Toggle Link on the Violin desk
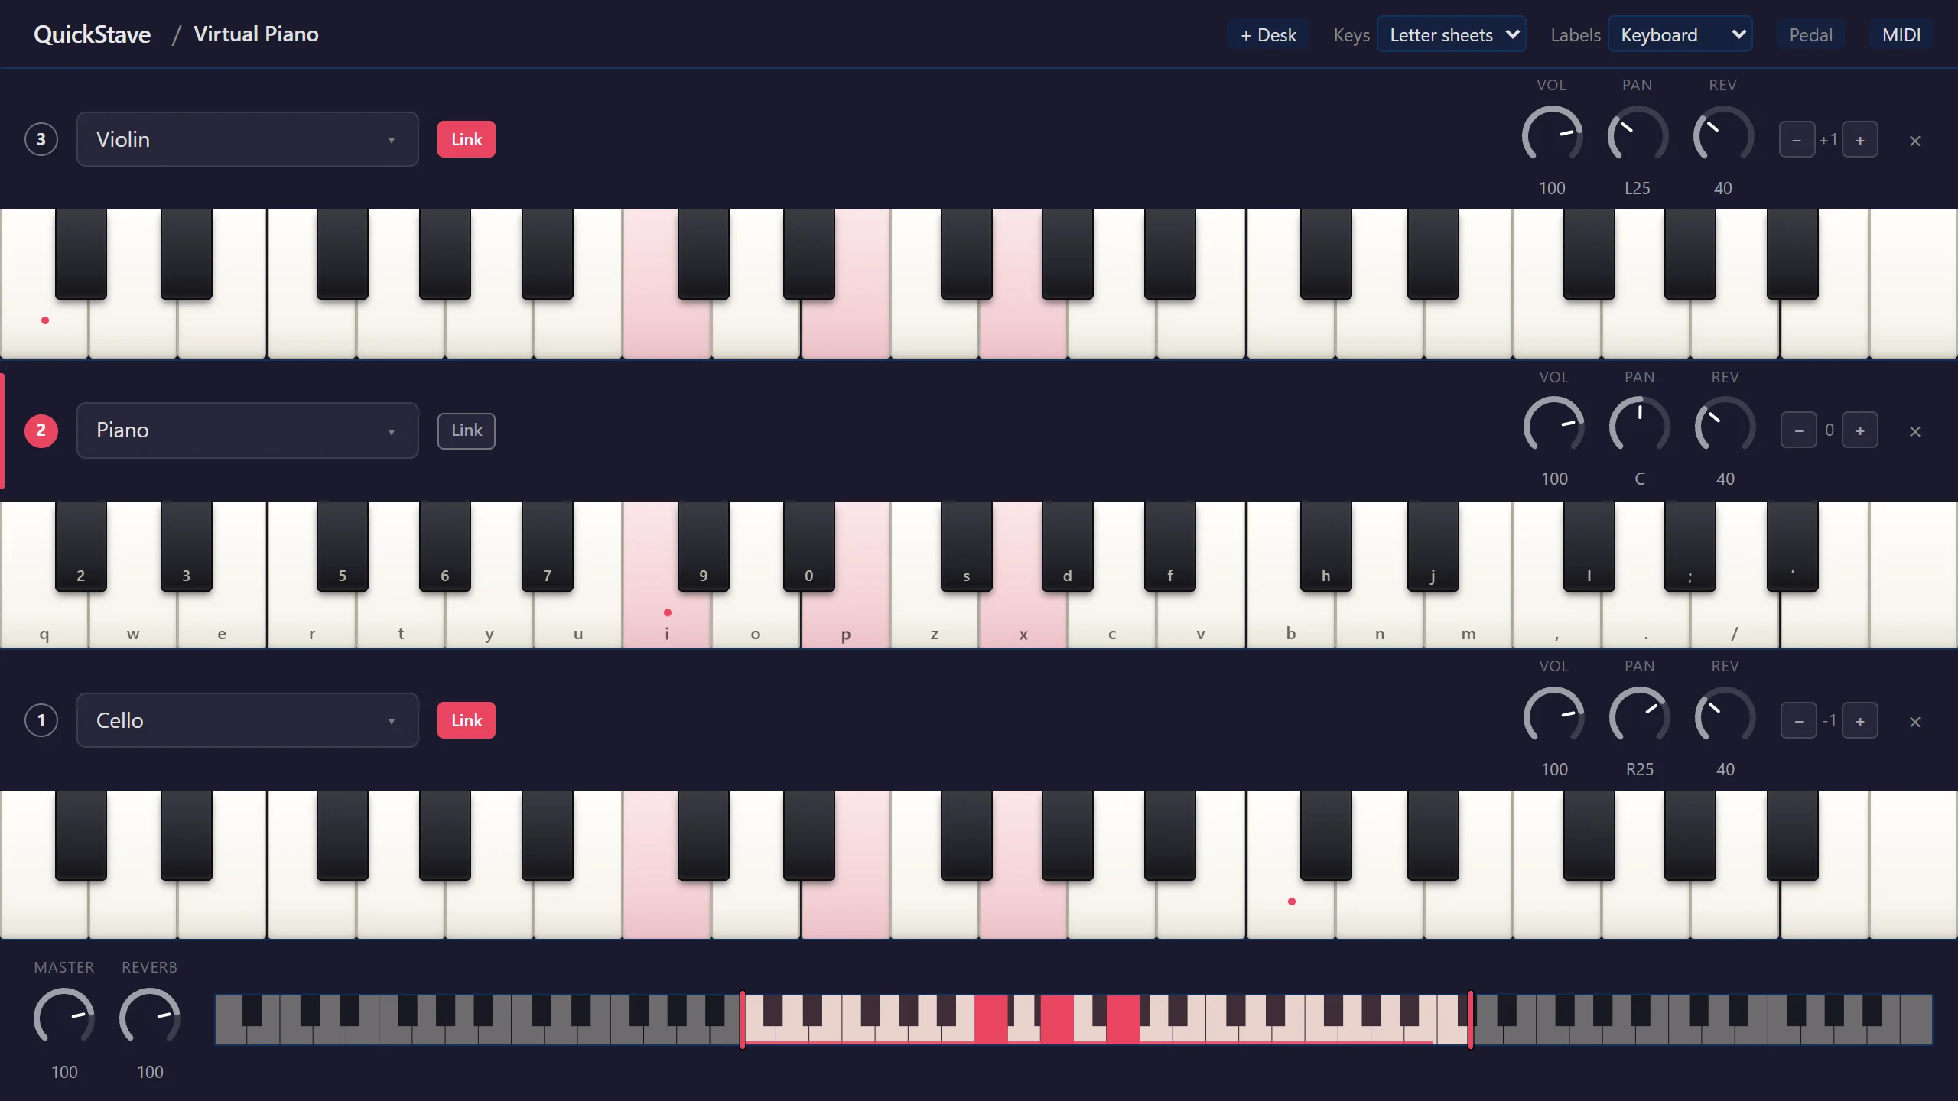 coord(467,139)
